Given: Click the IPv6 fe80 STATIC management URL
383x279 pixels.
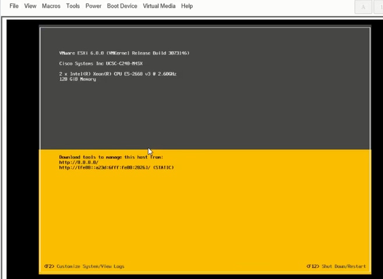Looking at the screenshot, I should point(116,168).
